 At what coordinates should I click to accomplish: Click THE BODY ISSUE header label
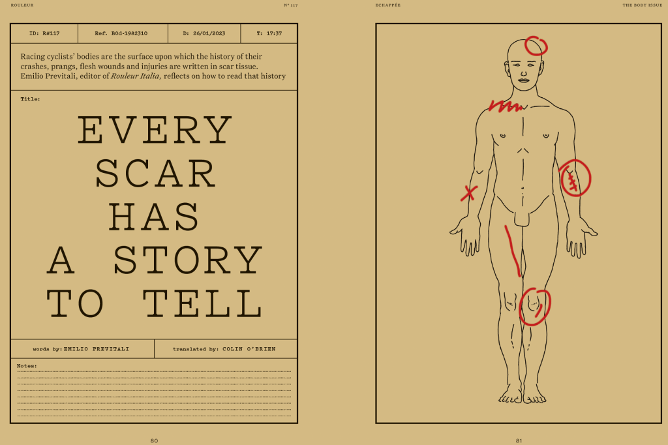pyautogui.click(x=642, y=5)
